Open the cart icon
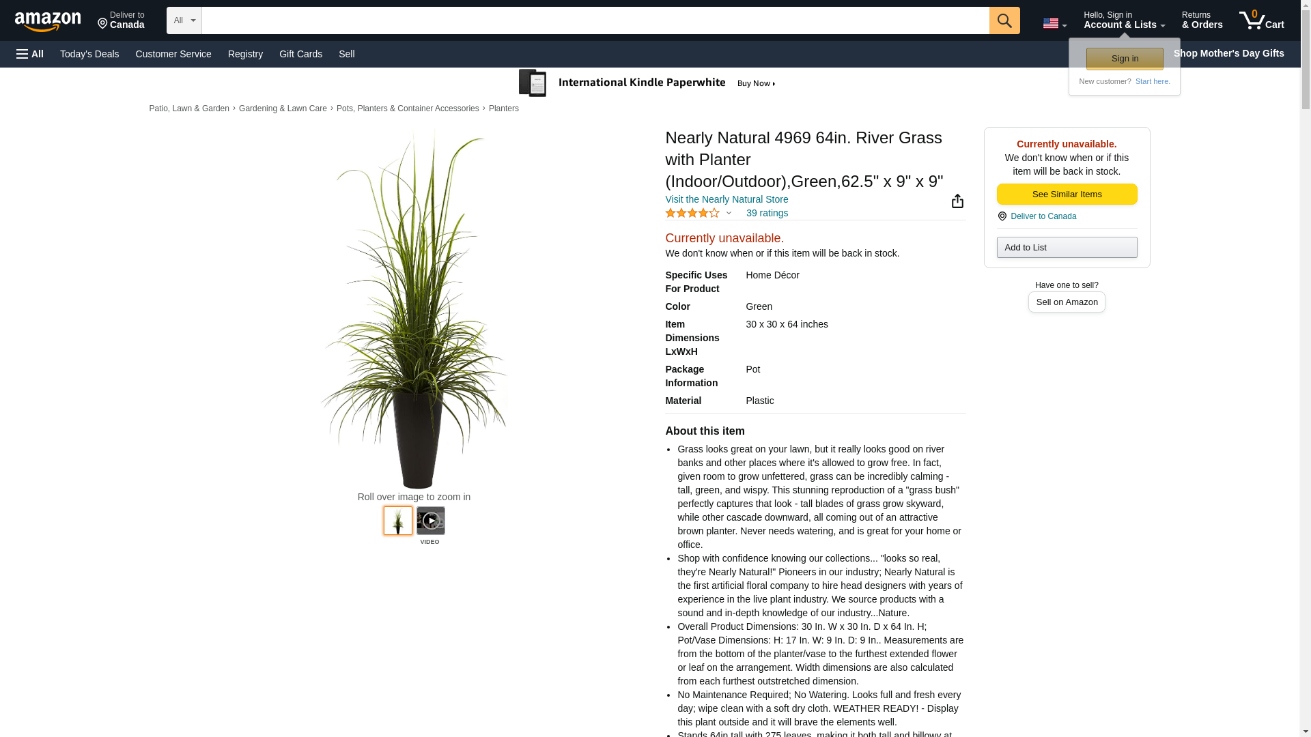This screenshot has height=737, width=1311. pyautogui.click(x=1262, y=20)
